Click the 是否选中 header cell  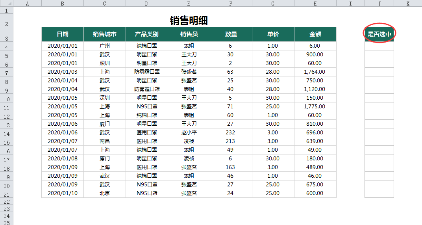point(379,34)
